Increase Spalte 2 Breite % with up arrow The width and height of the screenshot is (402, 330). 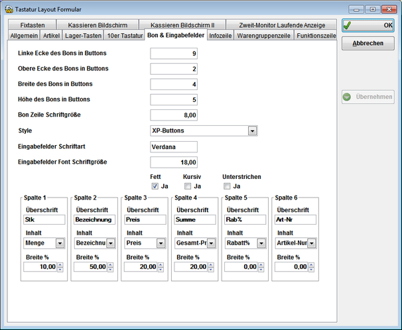tap(110, 264)
